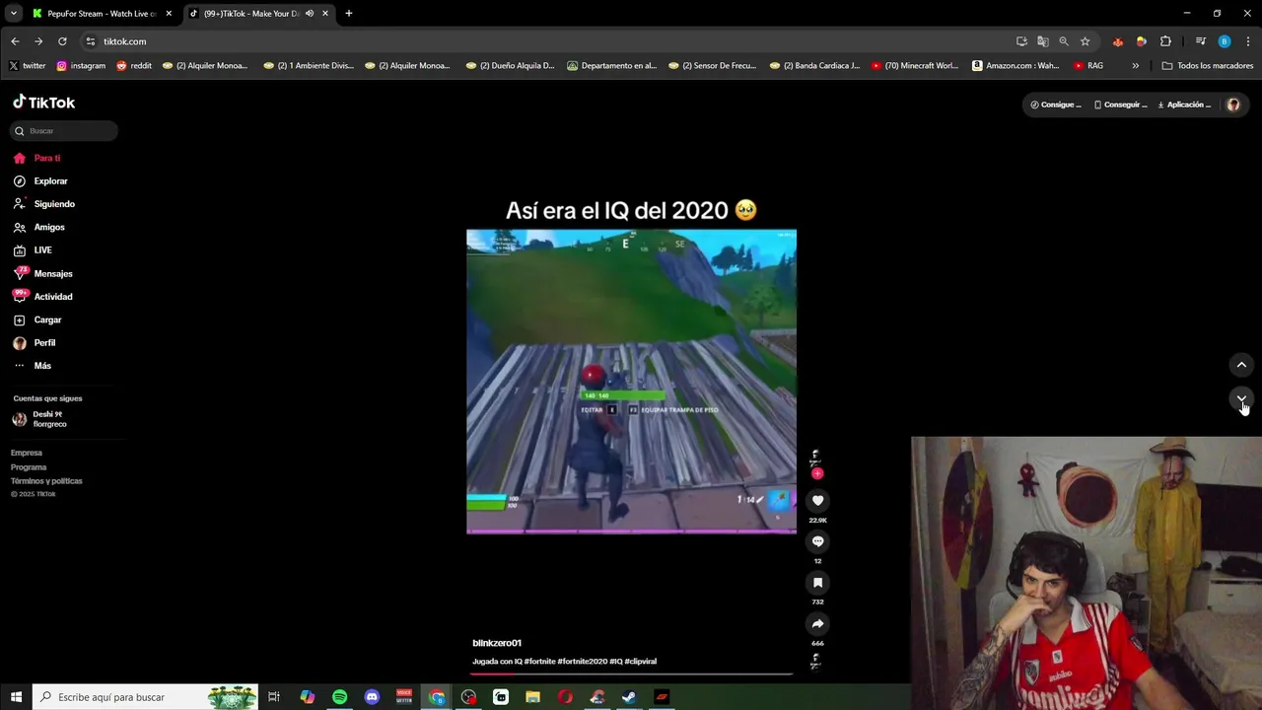Open Perfil page in sidebar

pos(35,343)
